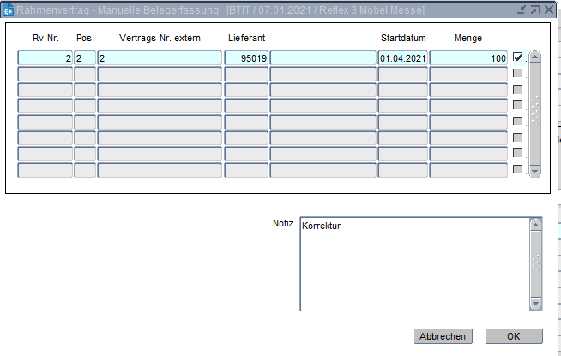Tick the checkbox in the second row

click(x=517, y=74)
